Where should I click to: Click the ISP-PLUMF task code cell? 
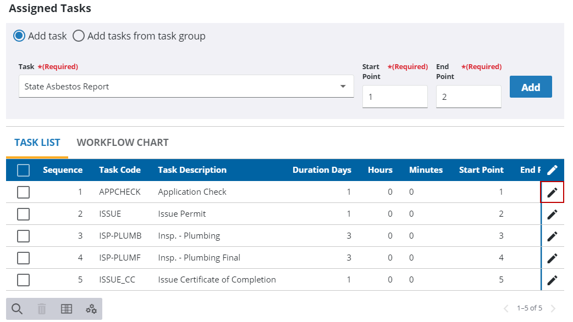point(120,257)
